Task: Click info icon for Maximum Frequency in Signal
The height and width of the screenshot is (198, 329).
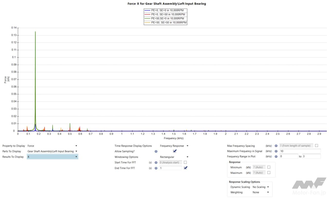Action: [x=276, y=151]
